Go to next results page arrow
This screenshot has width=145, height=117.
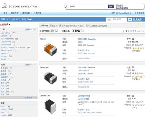(x=144, y=31)
